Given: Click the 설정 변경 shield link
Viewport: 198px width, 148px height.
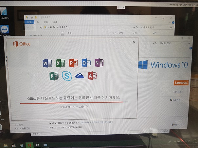Looking at the screenshot, I should point(175,100).
